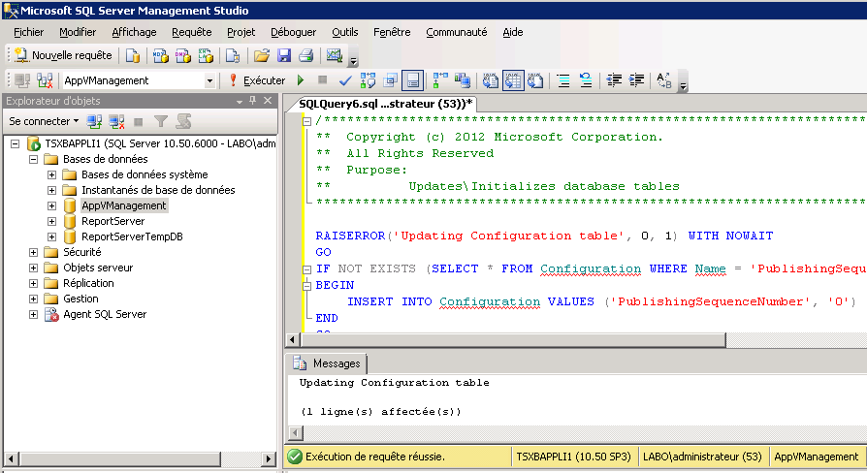Open new Database Engine query icon
The width and height of the screenshot is (867, 473).
pos(133,55)
